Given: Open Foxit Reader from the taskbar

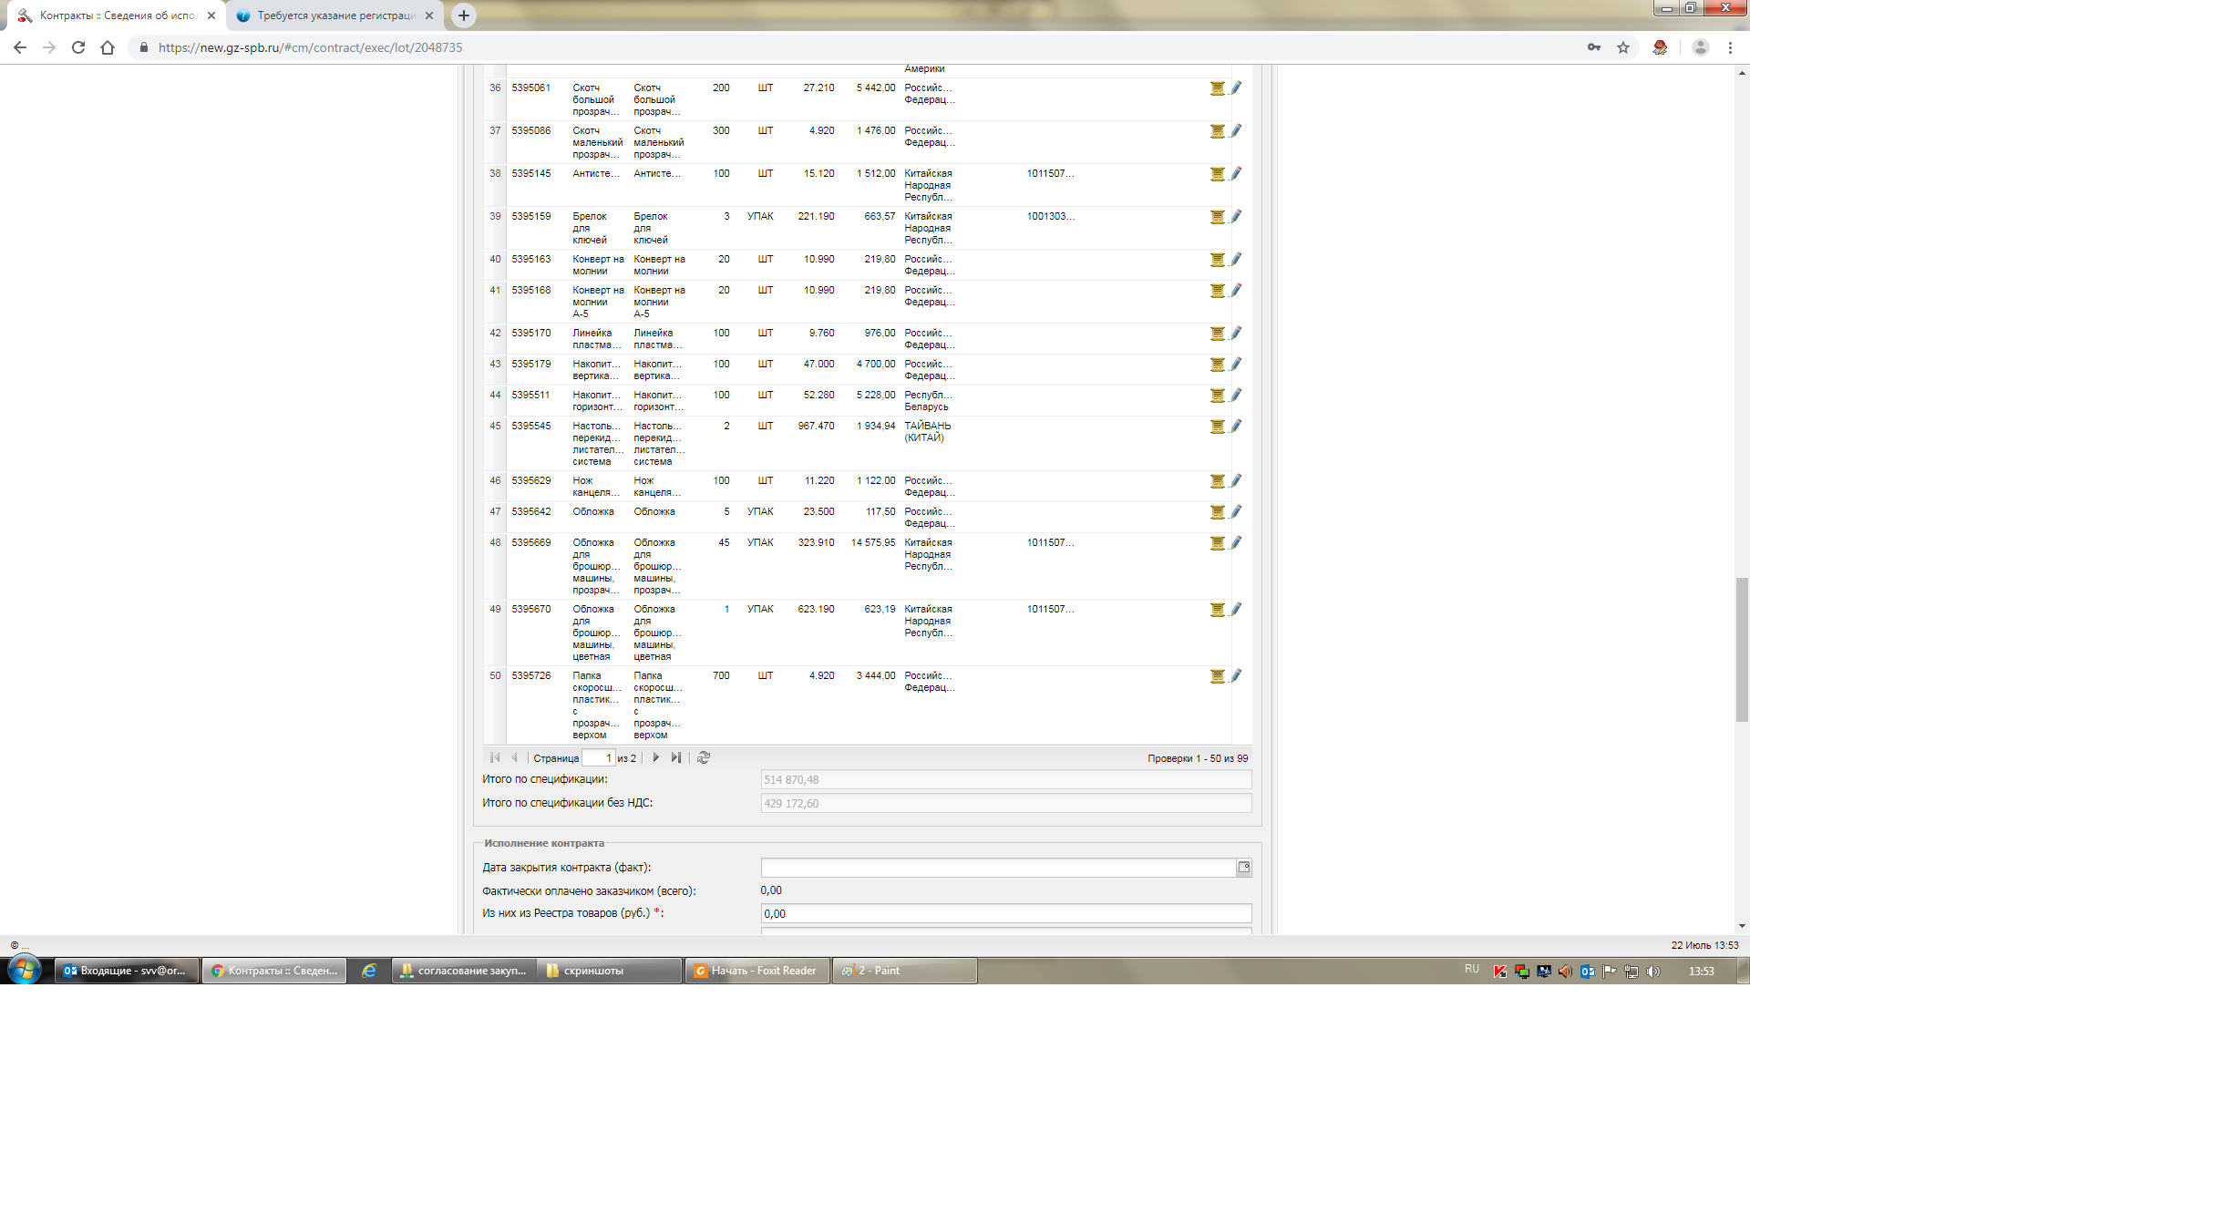Looking at the screenshot, I should click(757, 971).
